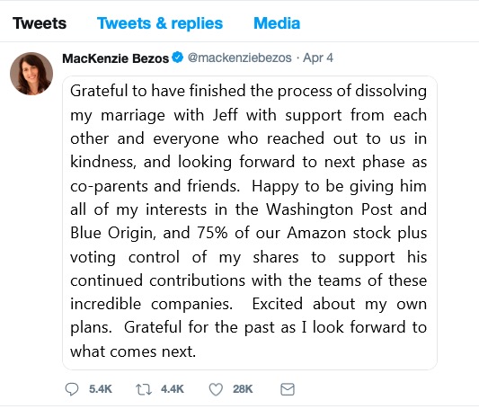Open MacKenzie Bezos profile picture
Screen dimensions: 479x409
coord(31,74)
